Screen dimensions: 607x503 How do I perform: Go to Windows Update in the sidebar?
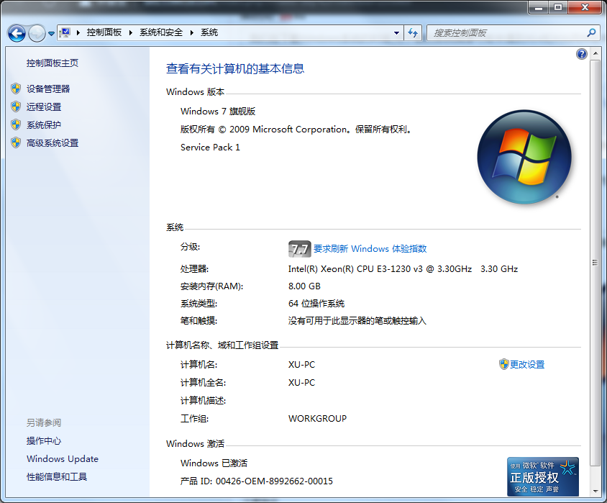pyautogui.click(x=63, y=459)
